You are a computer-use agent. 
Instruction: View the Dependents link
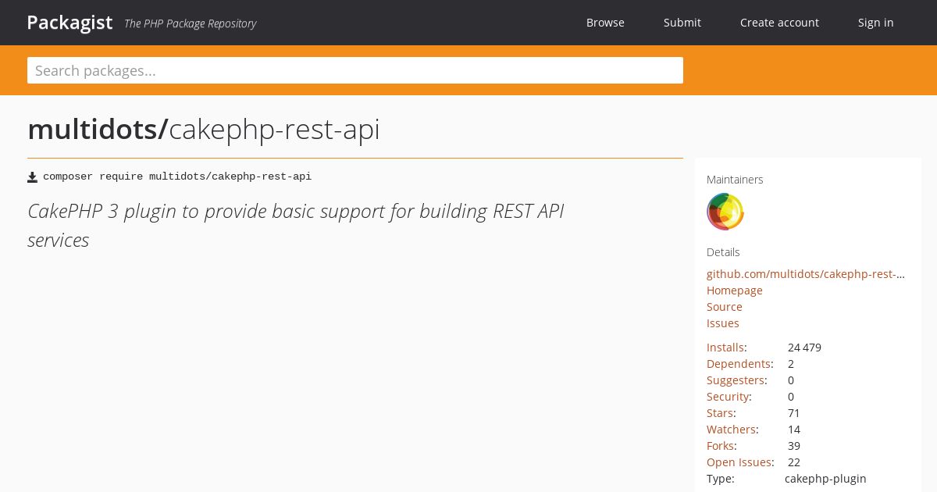(x=739, y=364)
